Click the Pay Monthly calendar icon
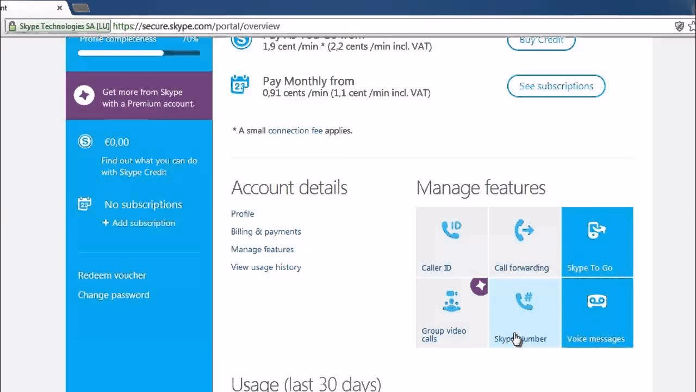Screen dimensions: 696x392 click(239, 84)
